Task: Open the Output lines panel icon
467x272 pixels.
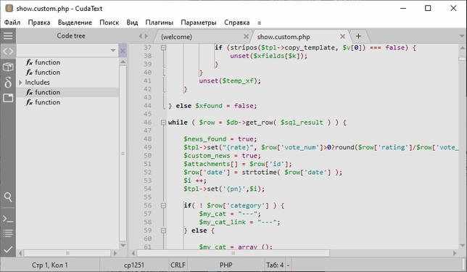Action: pyautogui.click(x=8, y=234)
